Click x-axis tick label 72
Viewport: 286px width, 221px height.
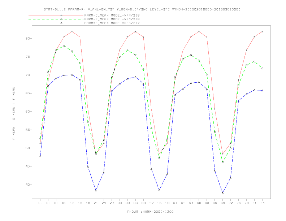pyautogui.click(x=231, y=203)
